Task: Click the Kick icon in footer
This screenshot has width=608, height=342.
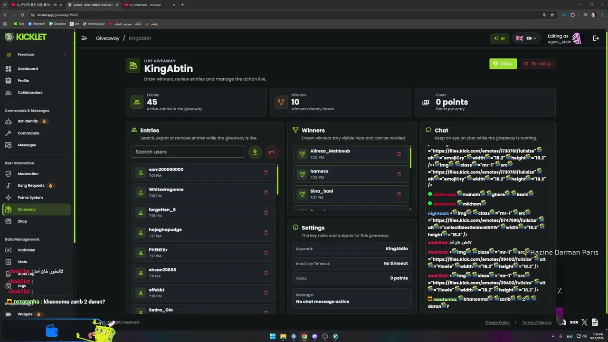Action: (574, 323)
